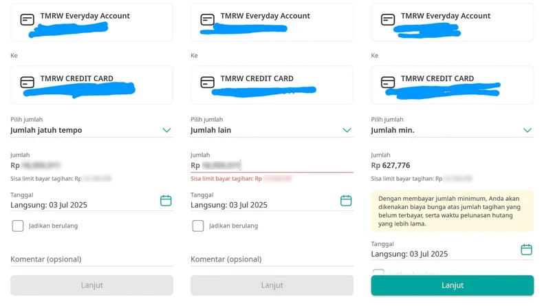Click Komentar (opsional) field in middle panel

tap(272, 259)
